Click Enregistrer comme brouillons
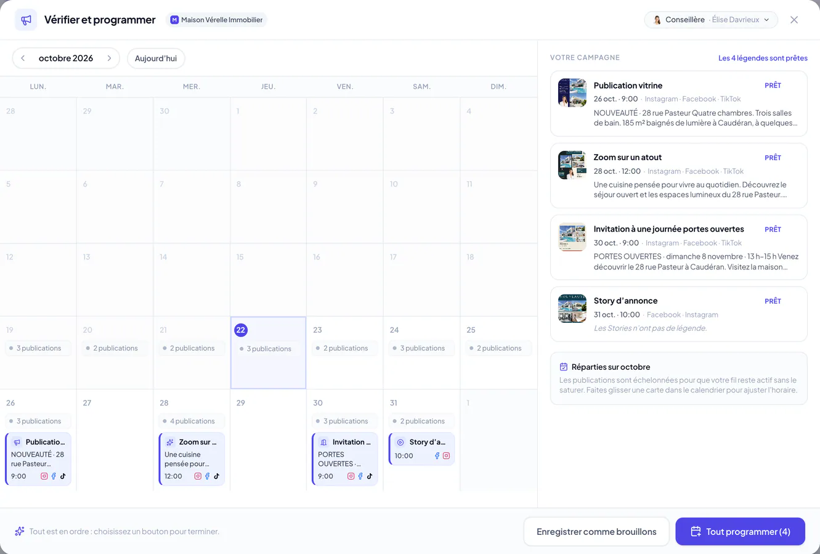 click(596, 531)
